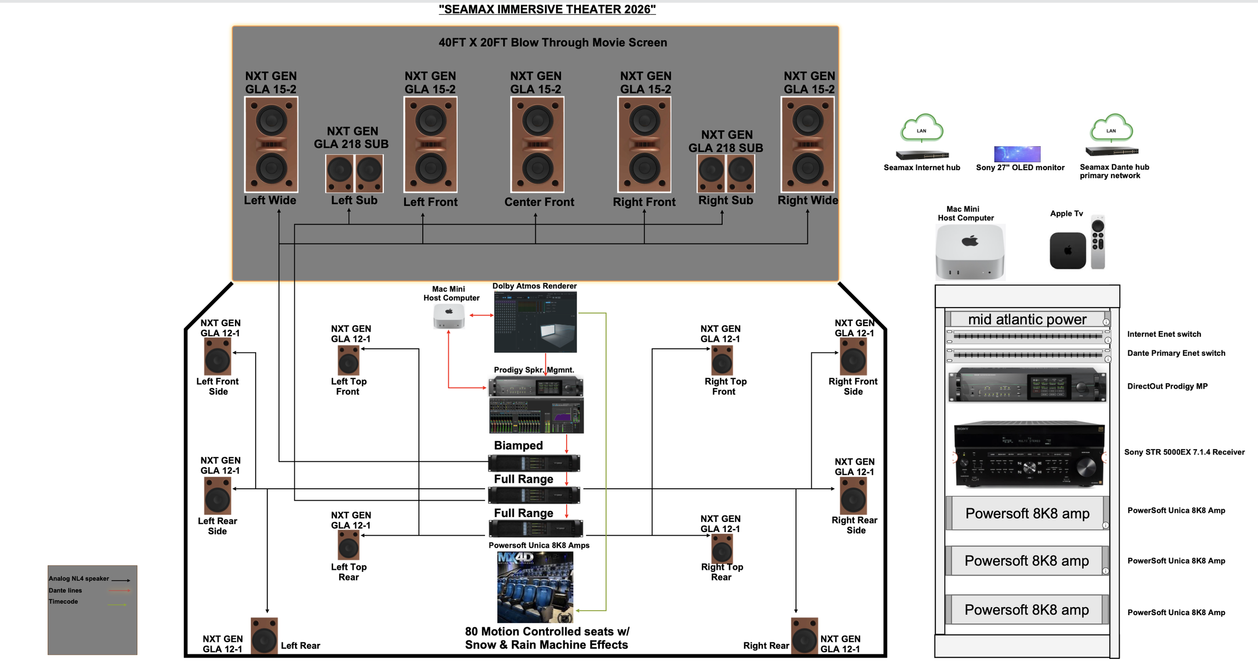Click the "Biamped" label text
The image size is (1258, 670).
518,445
